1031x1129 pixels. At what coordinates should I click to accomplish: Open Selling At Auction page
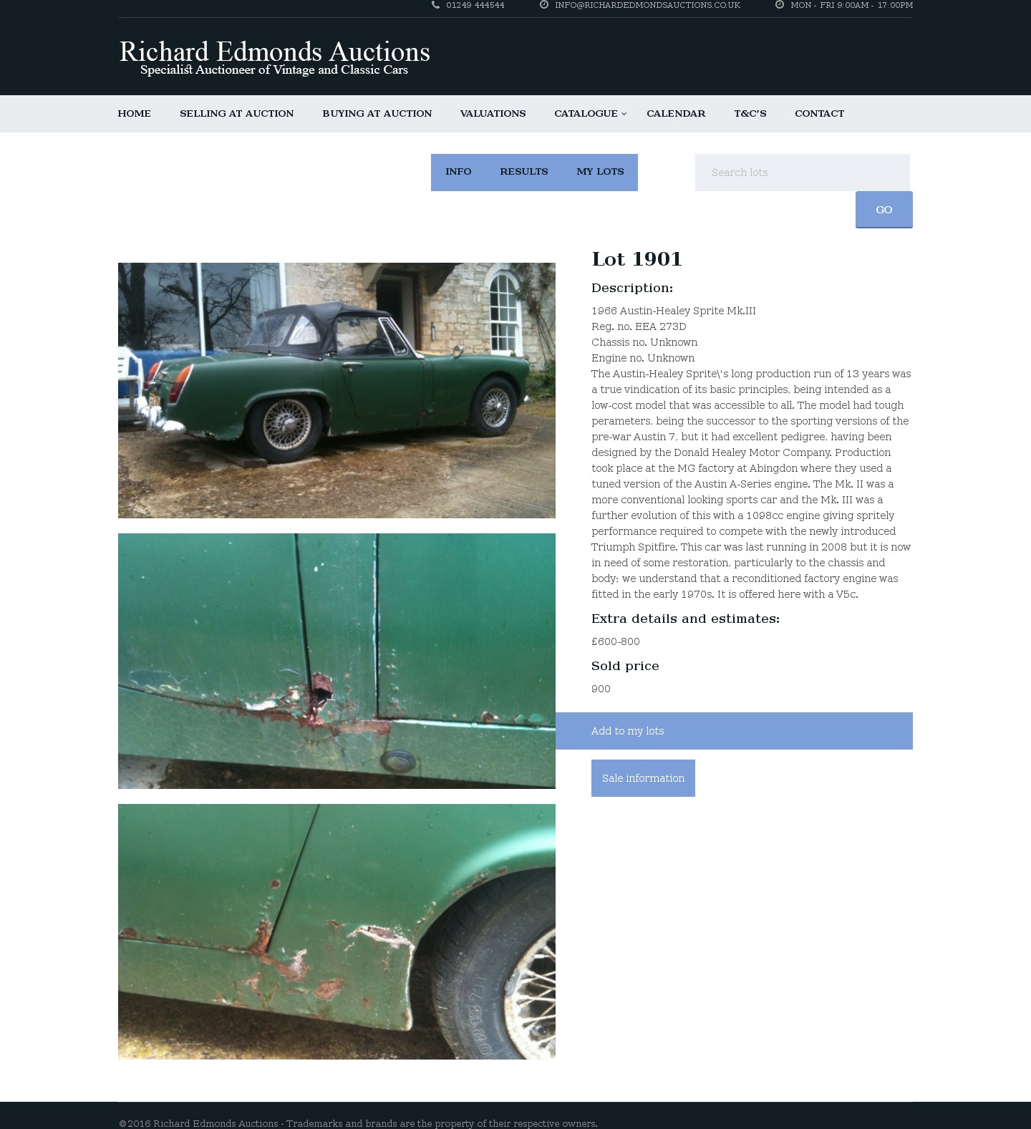[236, 114]
